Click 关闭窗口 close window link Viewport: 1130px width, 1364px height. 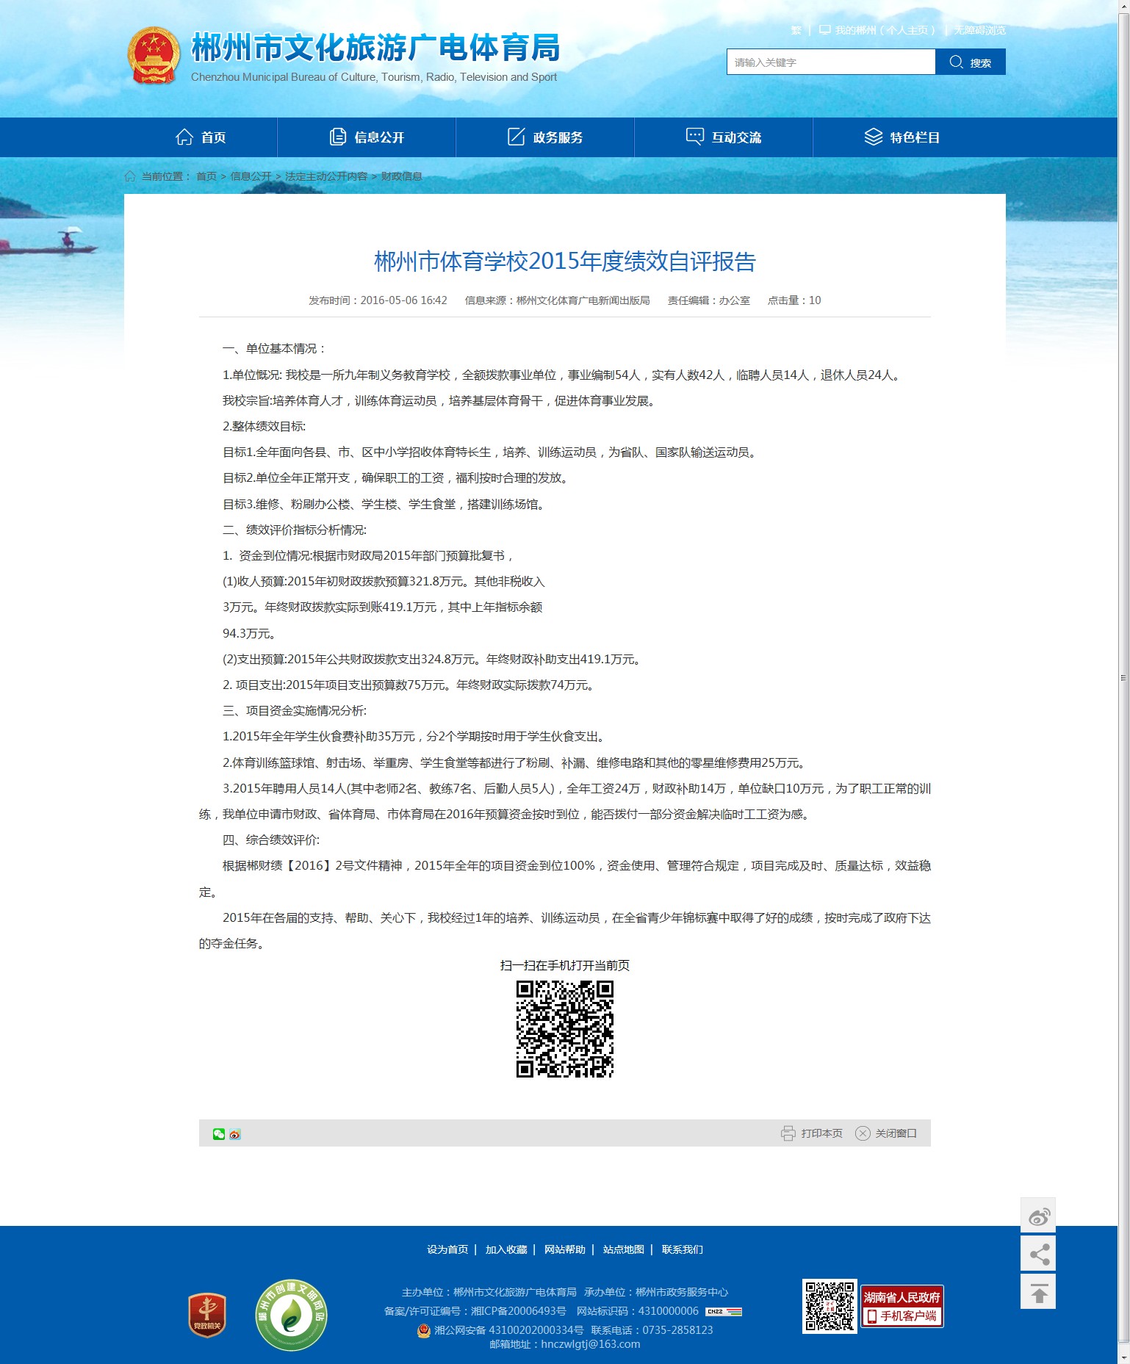pyautogui.click(x=896, y=1133)
